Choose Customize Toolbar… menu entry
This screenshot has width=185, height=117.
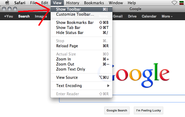(82, 14)
